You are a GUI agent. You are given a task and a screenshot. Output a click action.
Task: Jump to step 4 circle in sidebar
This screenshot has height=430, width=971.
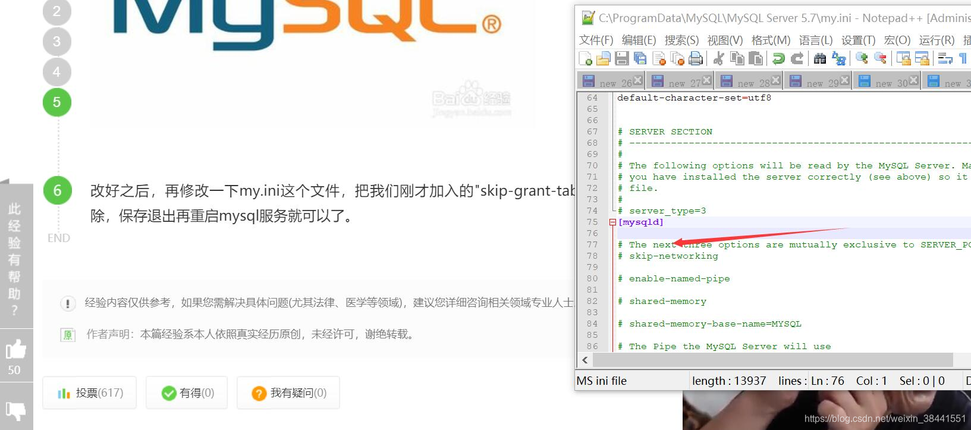coord(57,72)
